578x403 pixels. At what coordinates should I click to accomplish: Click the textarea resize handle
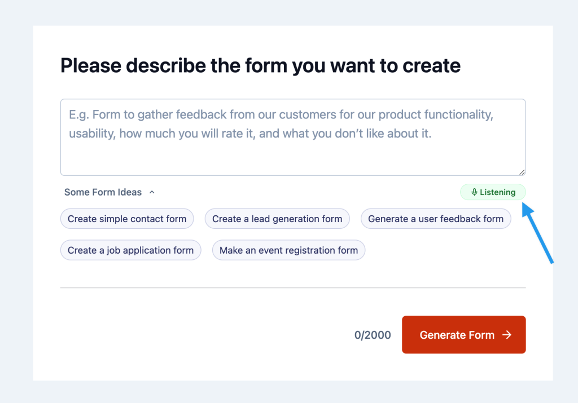click(x=522, y=171)
